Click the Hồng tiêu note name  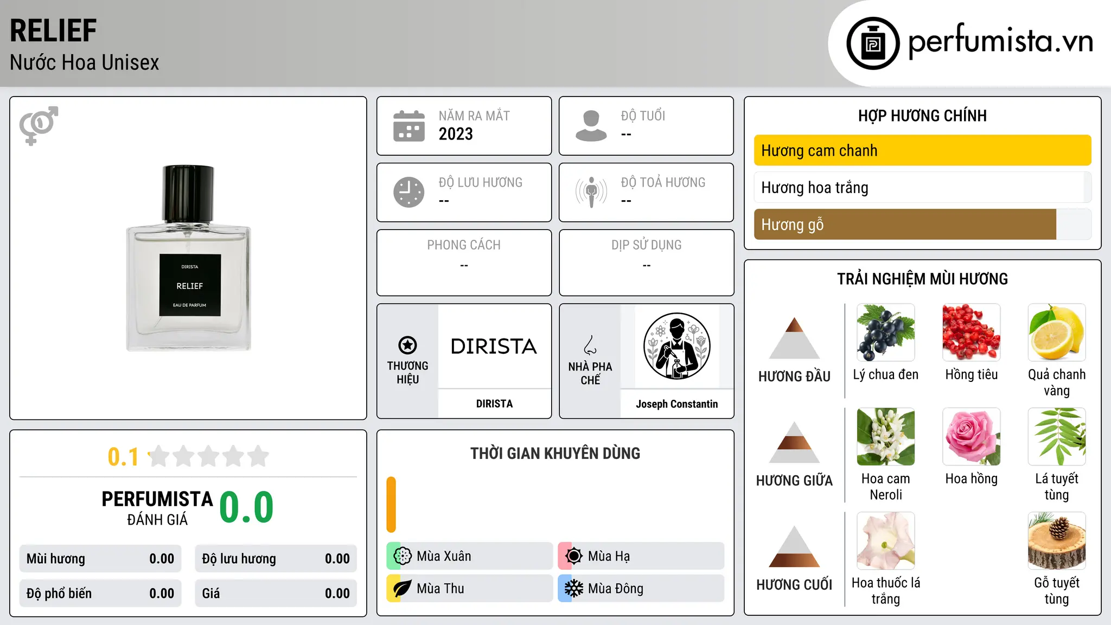click(x=972, y=374)
